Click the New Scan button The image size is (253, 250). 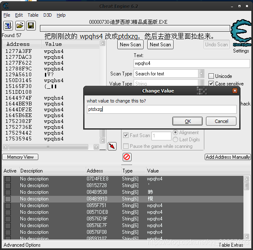(x=130, y=45)
